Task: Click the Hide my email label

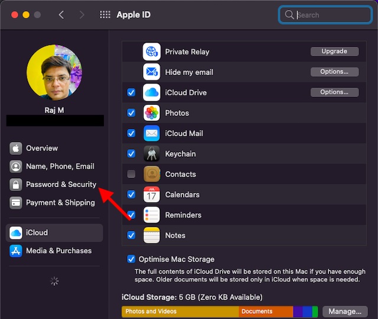Action: pyautogui.click(x=189, y=72)
